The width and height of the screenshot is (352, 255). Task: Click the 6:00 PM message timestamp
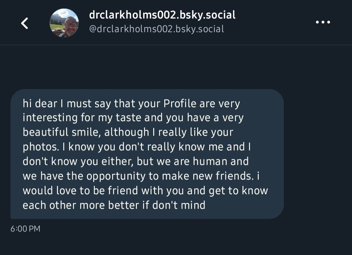[x=25, y=229]
